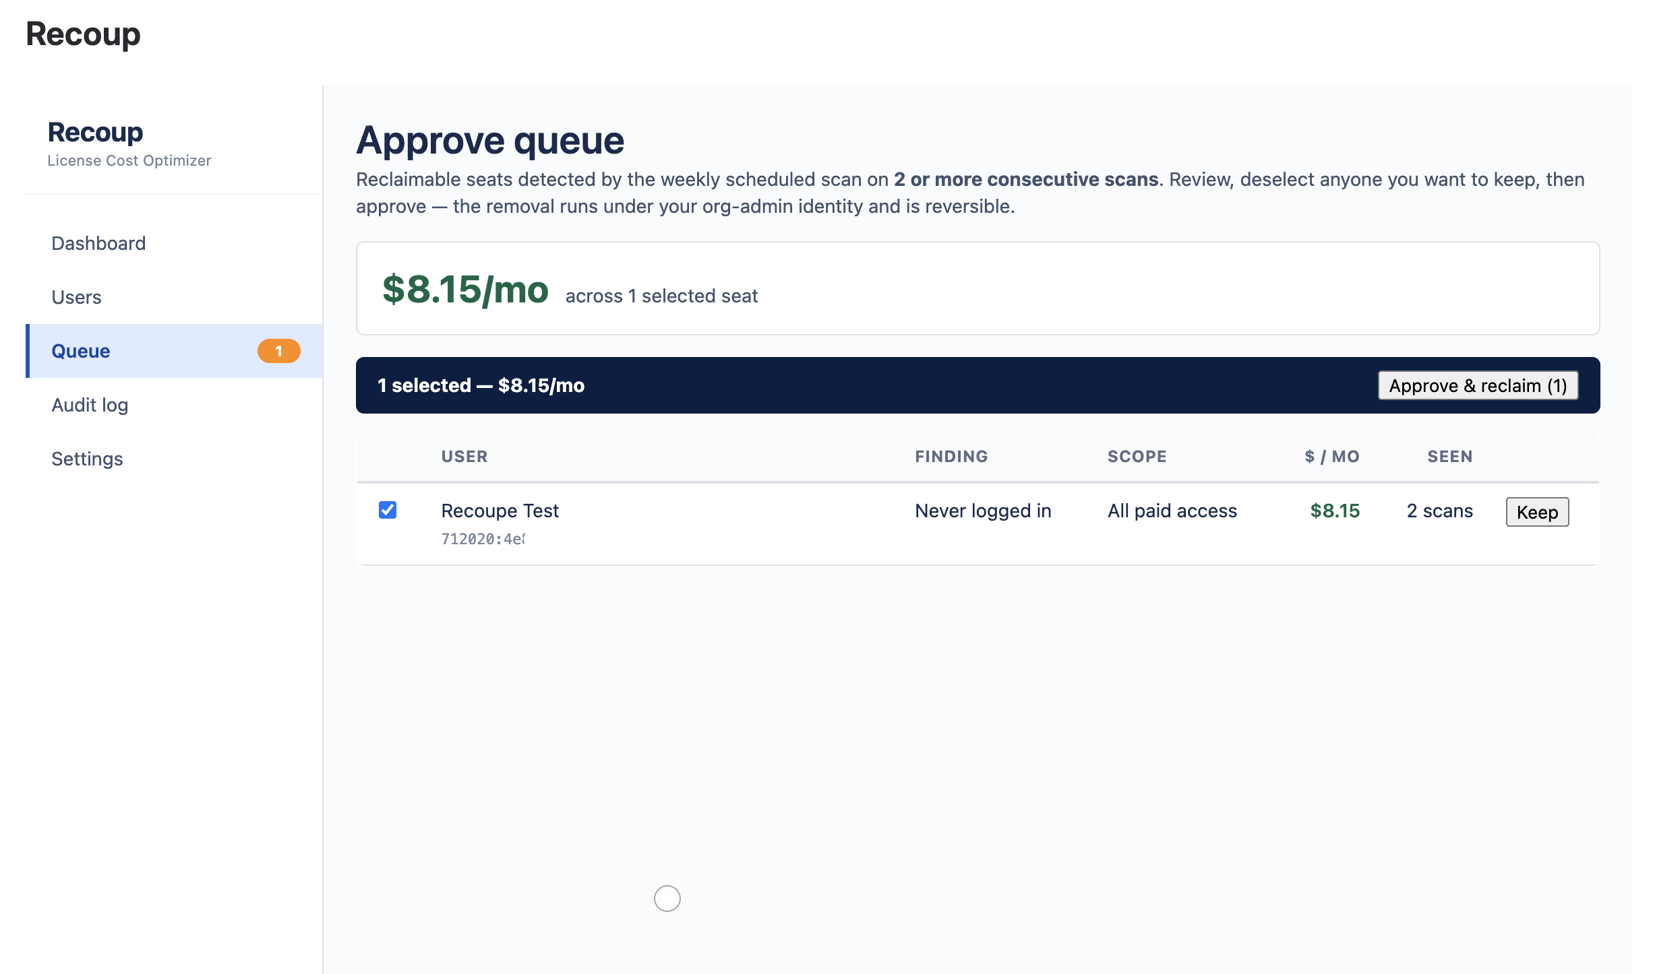This screenshot has height=974, width=1653.
Task: Click the $8.15 row cost value
Action: point(1335,511)
